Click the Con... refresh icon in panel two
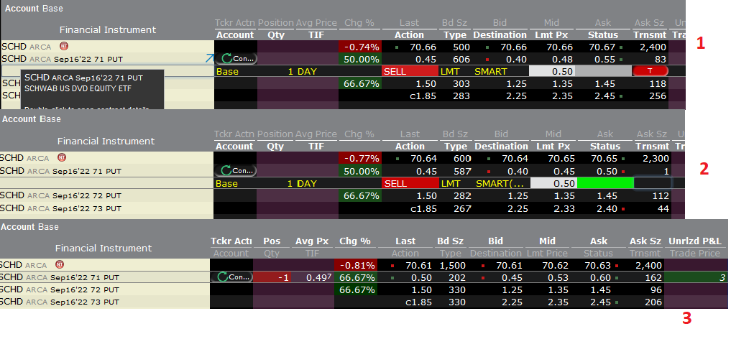Screen dimensions: 731x357 tap(236, 170)
